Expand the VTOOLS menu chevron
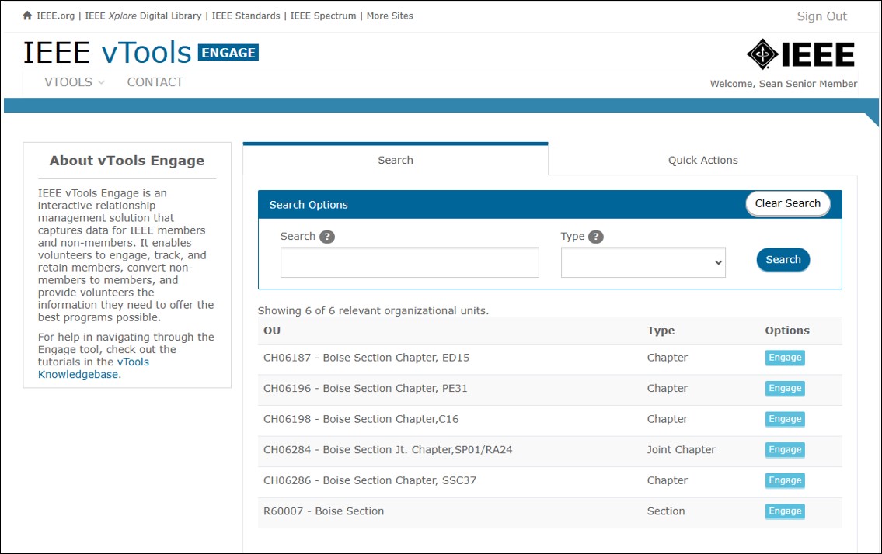This screenshot has height=554, width=882. pos(101,82)
